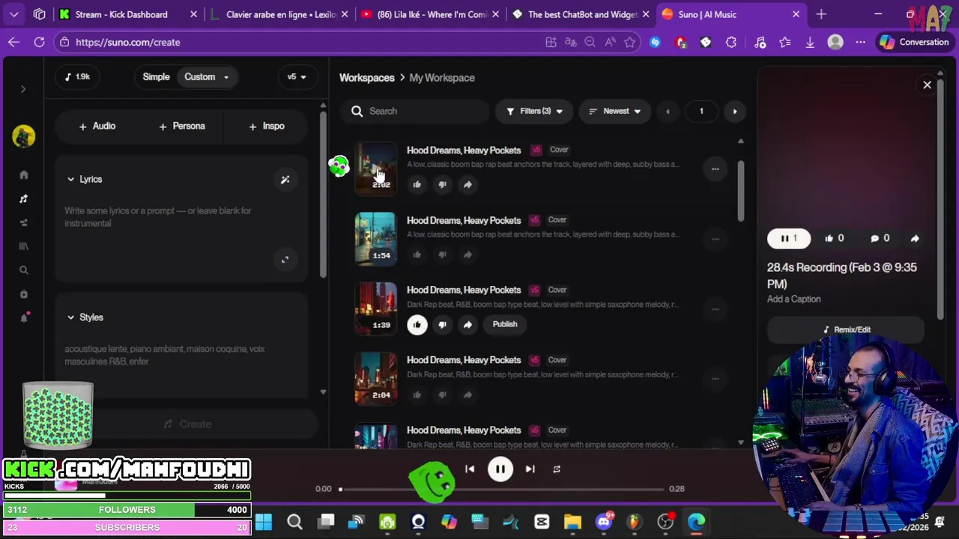
Task: Skip to next track in player
Action: coord(530,469)
